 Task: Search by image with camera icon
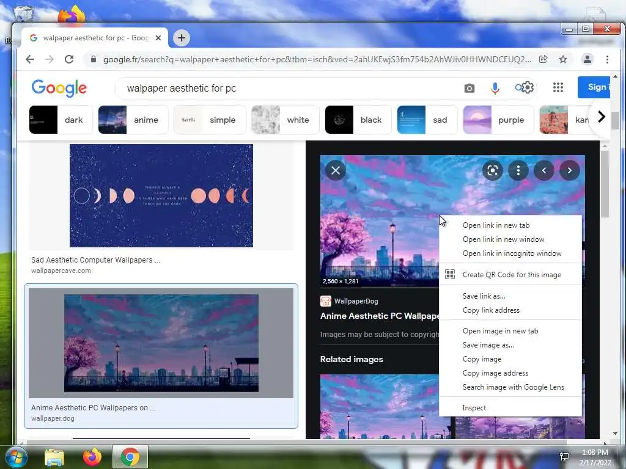pos(469,88)
